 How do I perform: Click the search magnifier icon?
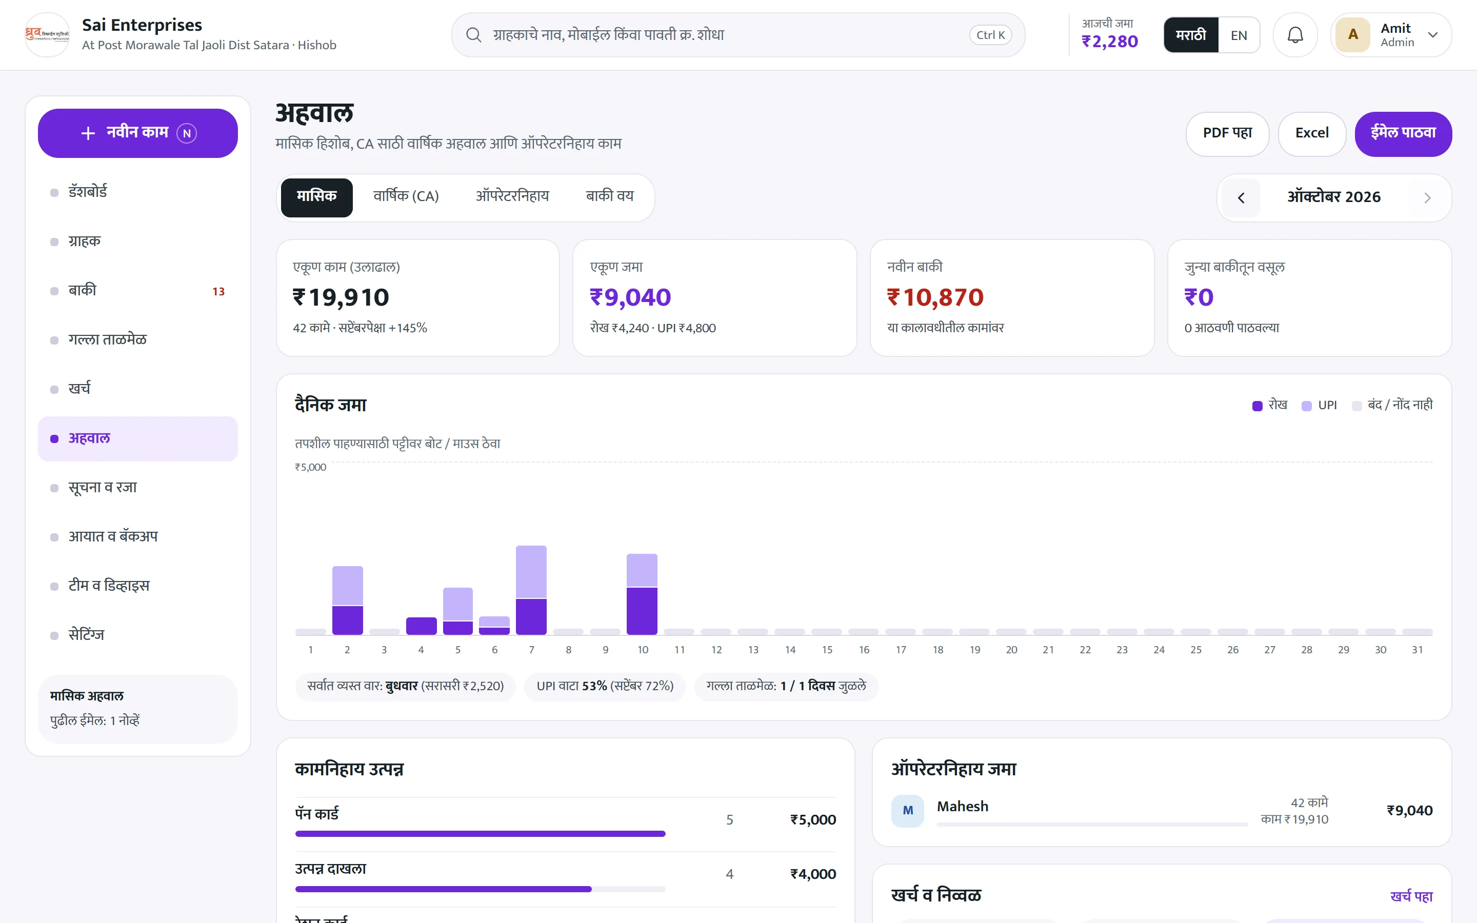474,35
